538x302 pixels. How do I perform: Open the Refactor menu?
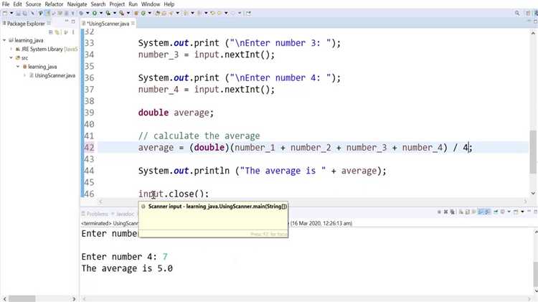coord(55,4)
